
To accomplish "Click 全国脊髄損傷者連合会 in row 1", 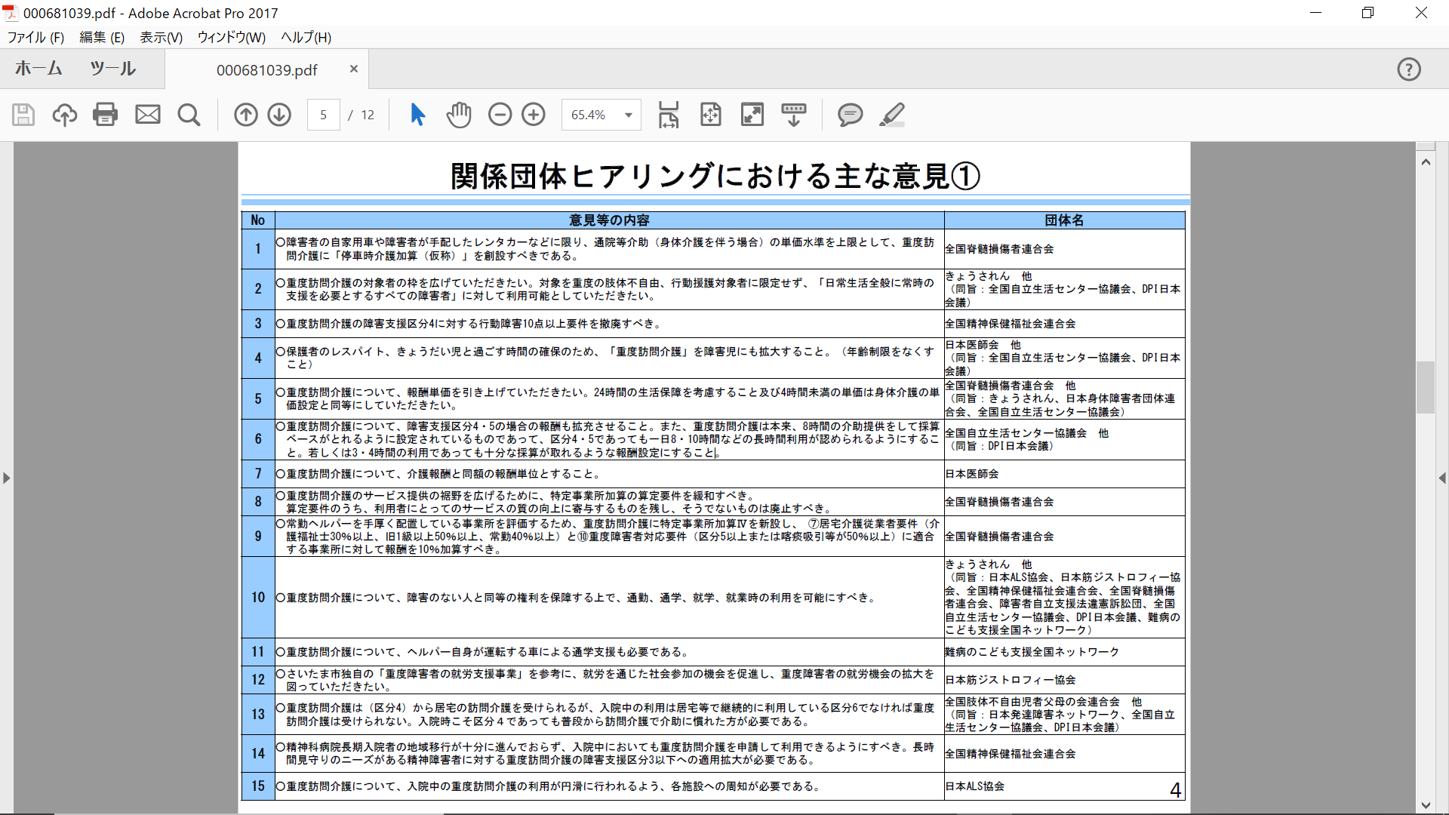I will [x=999, y=249].
